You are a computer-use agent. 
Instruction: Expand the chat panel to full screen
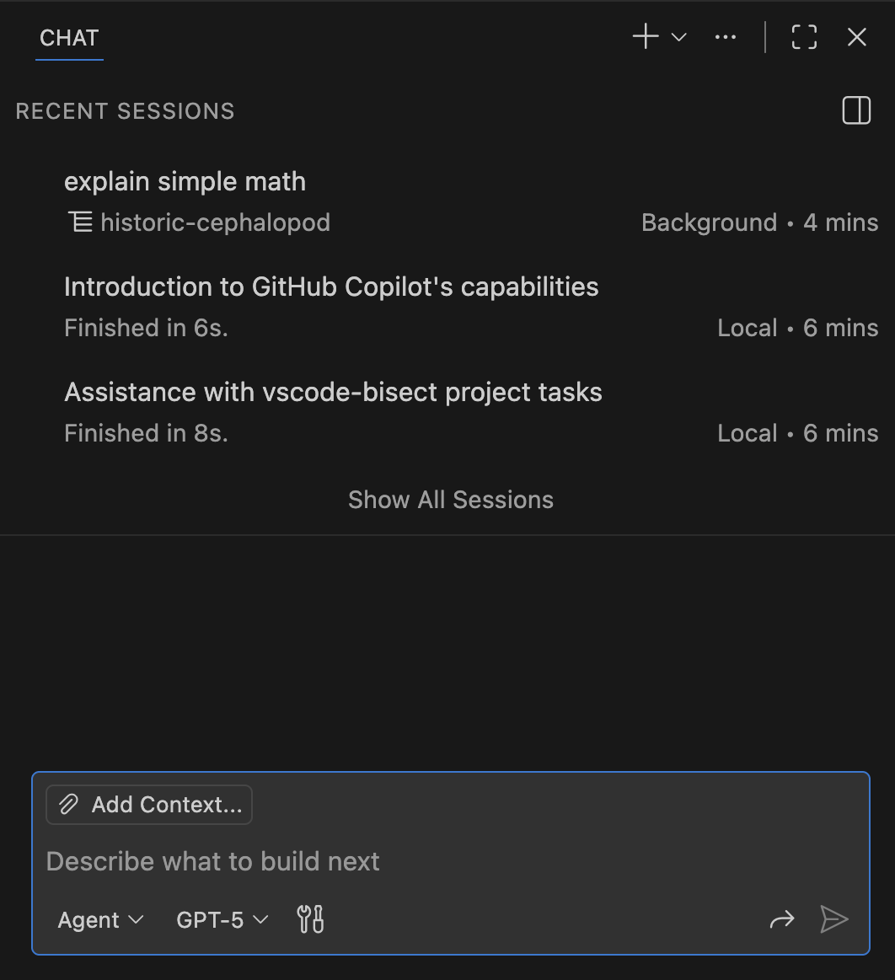coord(803,36)
